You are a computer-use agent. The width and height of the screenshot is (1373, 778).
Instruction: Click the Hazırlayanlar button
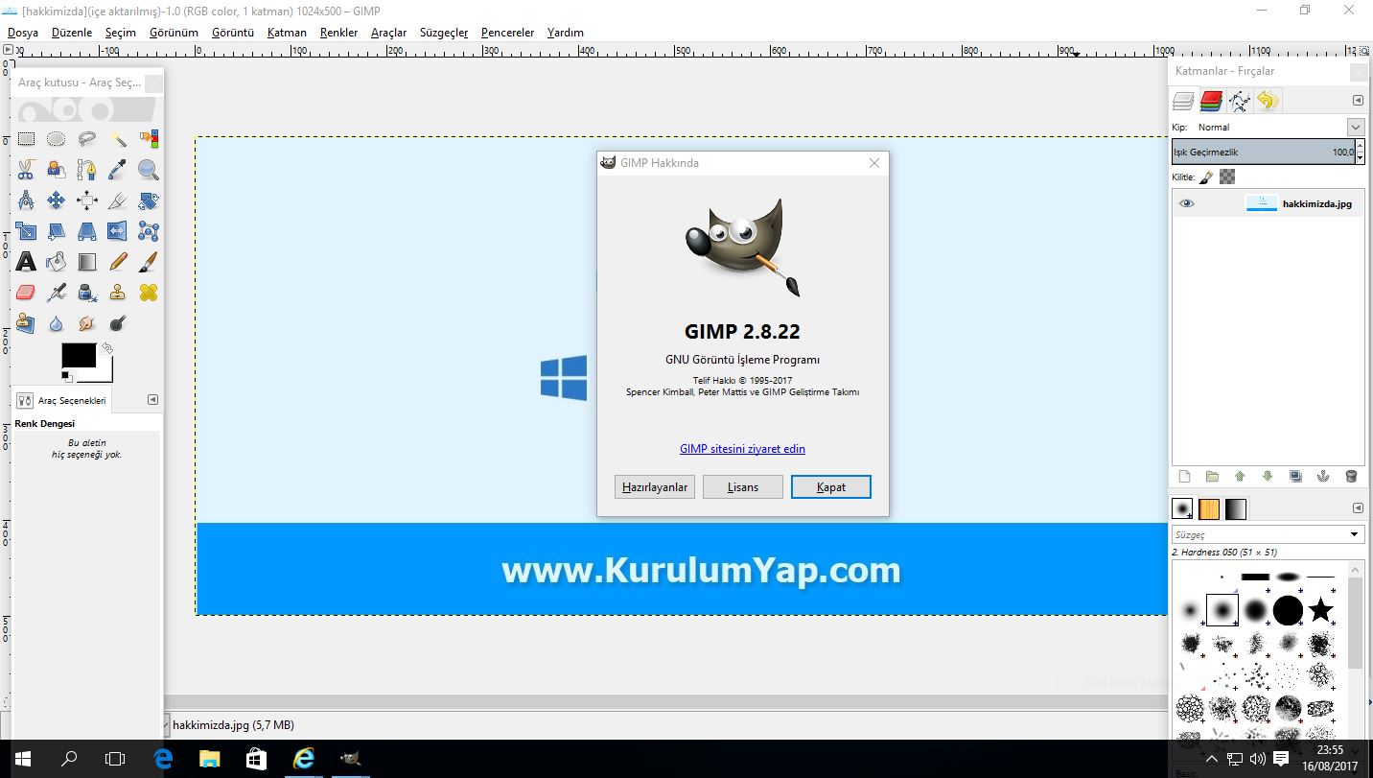[655, 487]
